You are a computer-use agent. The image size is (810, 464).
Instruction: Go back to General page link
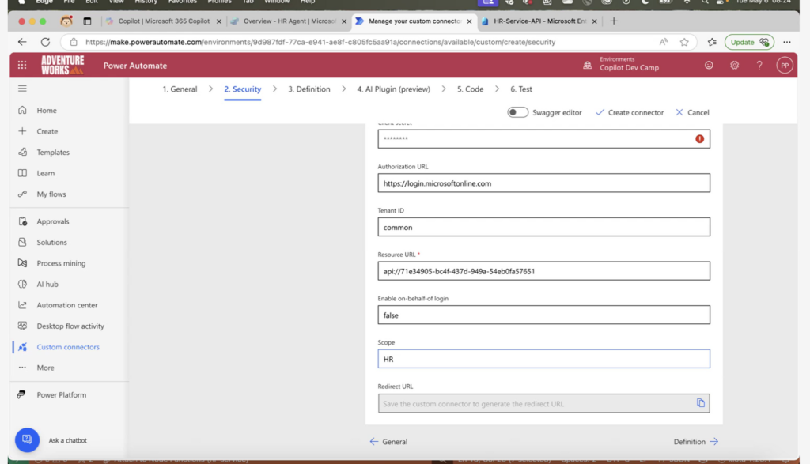click(x=388, y=441)
